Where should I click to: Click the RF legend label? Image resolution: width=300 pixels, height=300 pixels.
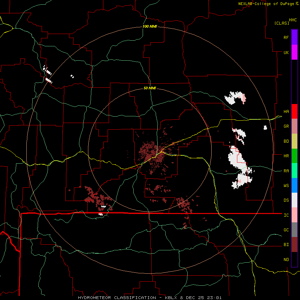coord(286,37)
